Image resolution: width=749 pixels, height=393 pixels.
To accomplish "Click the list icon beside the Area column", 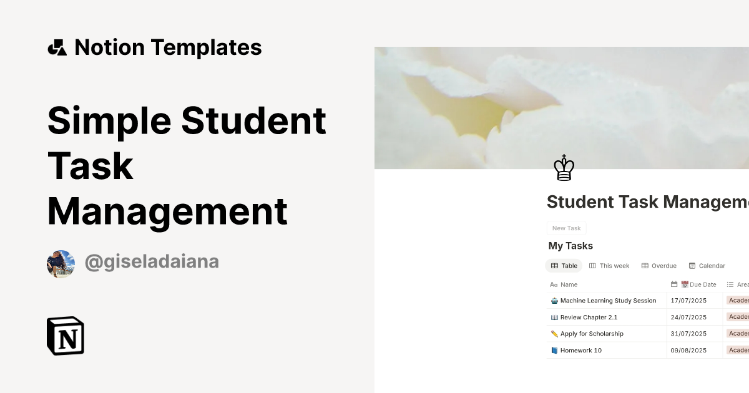I will (x=730, y=284).
